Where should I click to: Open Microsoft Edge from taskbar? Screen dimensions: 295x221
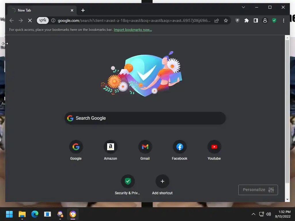pos(35,214)
